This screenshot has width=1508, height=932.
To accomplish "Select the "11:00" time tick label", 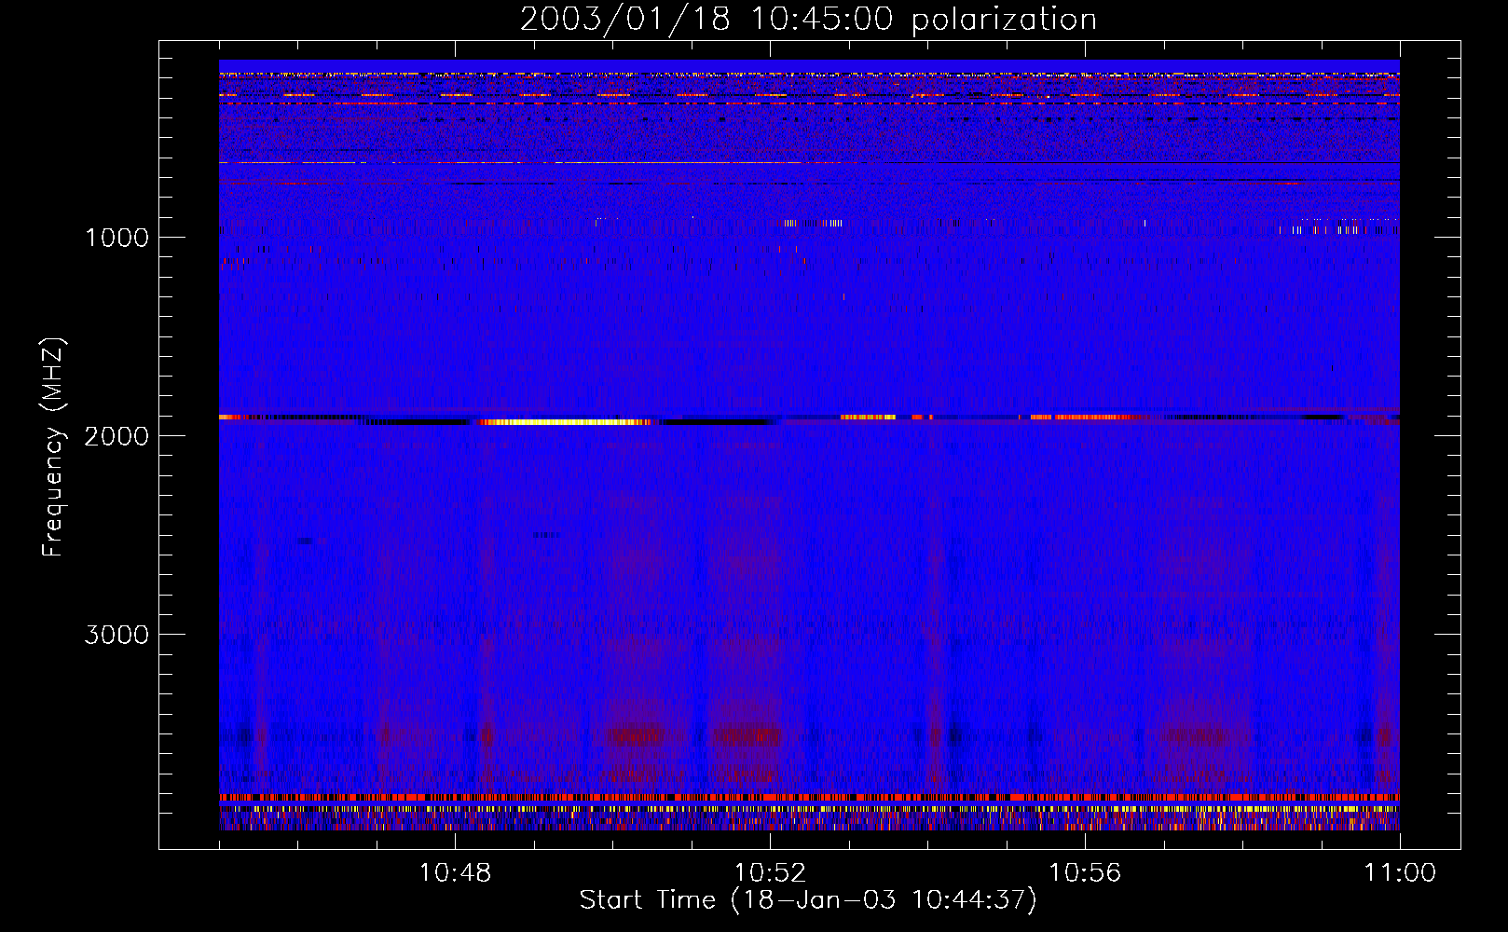I will coord(1400,872).
